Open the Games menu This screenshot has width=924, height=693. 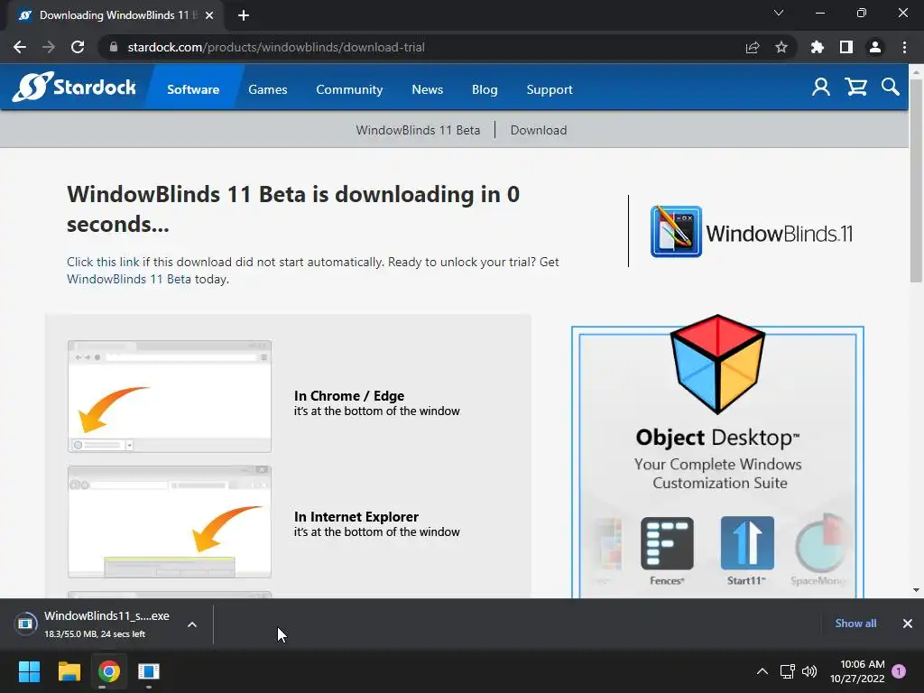point(267,89)
